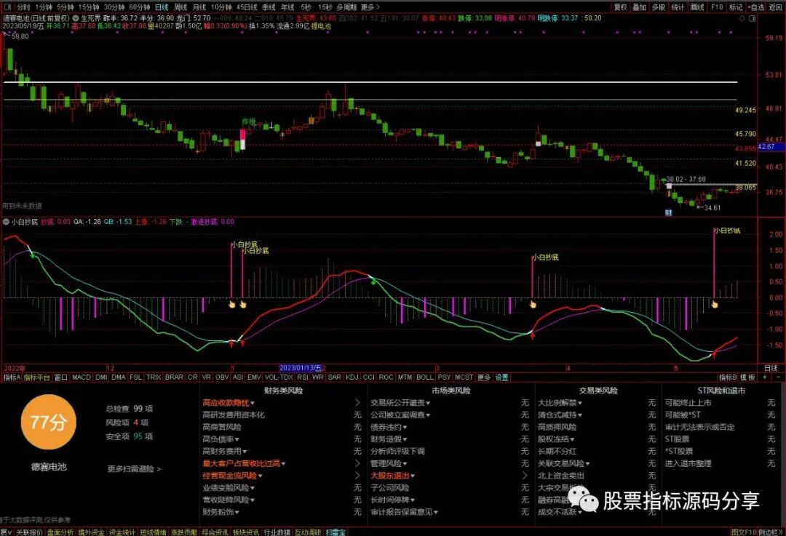Select the 月线 monthly period
Screen dimensions: 786x536
[x=199, y=7]
